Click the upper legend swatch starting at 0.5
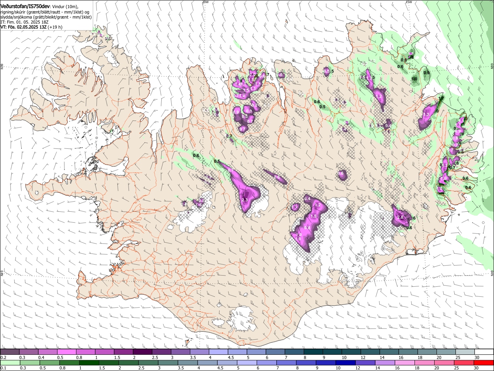Viewport: 494px width, 371px height. (66, 352)
